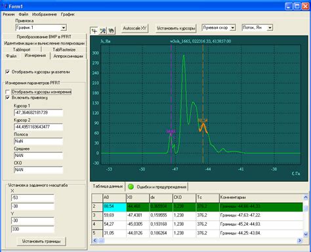Click the Полоса field showing NaN

(x=38, y=141)
